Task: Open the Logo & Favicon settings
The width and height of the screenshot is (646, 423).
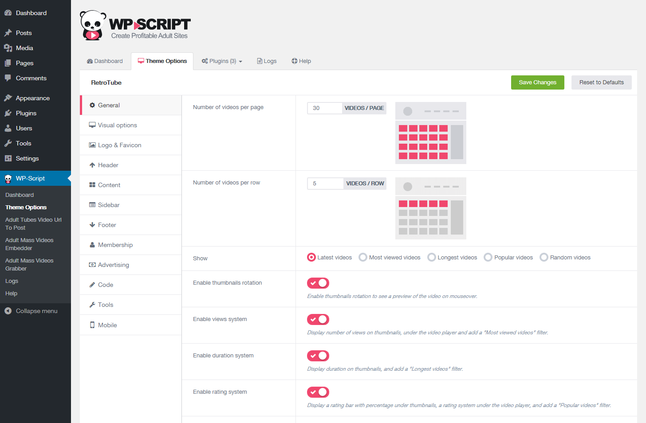Action: click(x=119, y=145)
